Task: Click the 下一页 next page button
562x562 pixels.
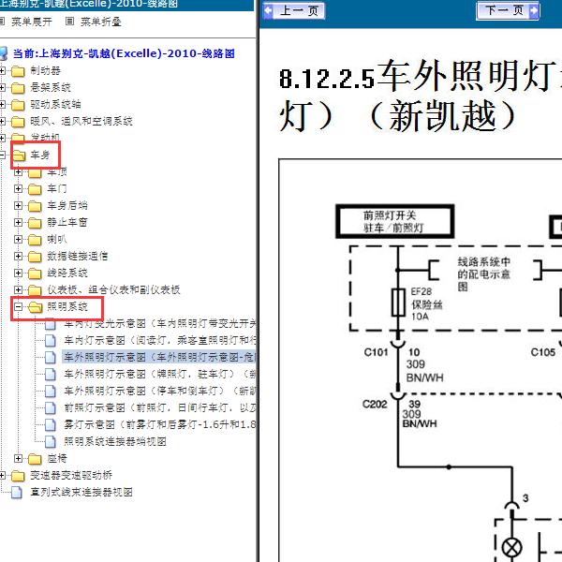Action: 508,10
